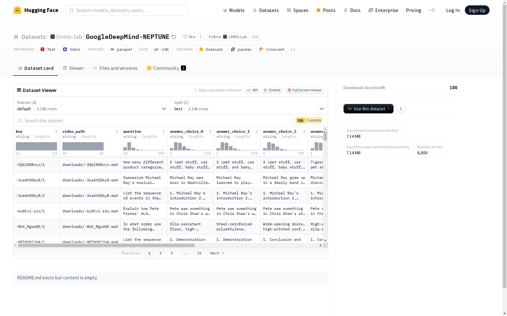This screenshot has width=507, height=316.
Task: Select cell 'Explain how Pete Frates' ALS…'
Action: pos(144,211)
